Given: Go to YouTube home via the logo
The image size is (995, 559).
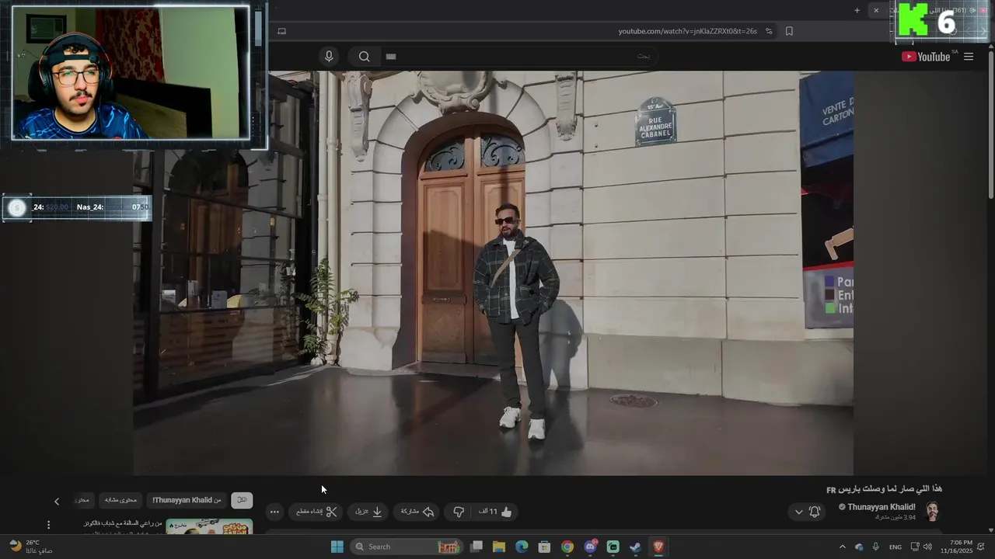Looking at the screenshot, I should tap(926, 57).
